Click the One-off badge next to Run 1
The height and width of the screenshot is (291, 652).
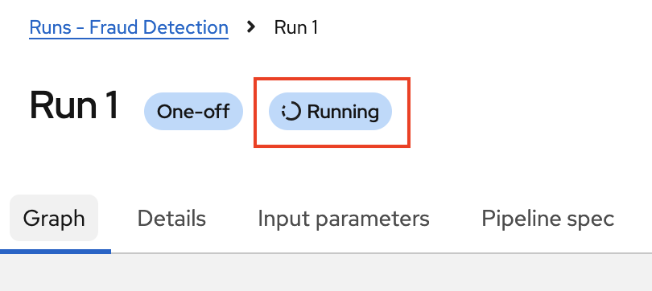193,111
